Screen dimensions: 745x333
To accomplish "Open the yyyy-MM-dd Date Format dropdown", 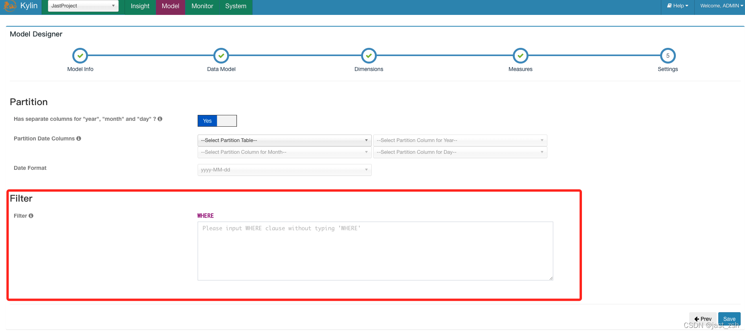I will tap(284, 170).
